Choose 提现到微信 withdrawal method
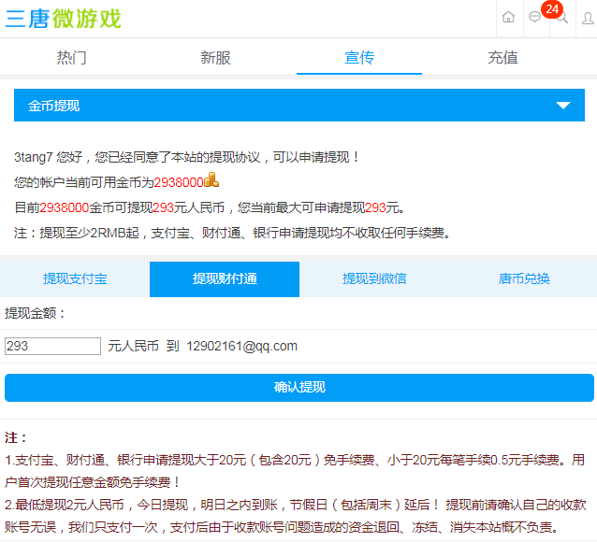Viewport: 597px width, 542px height. (374, 278)
